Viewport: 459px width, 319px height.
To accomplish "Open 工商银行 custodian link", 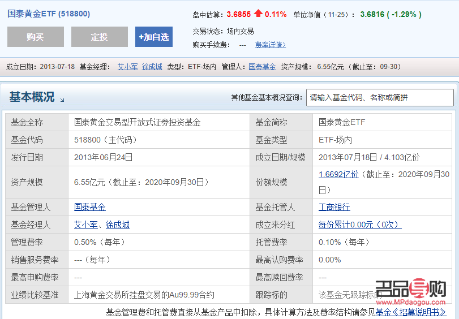I will [x=334, y=207].
